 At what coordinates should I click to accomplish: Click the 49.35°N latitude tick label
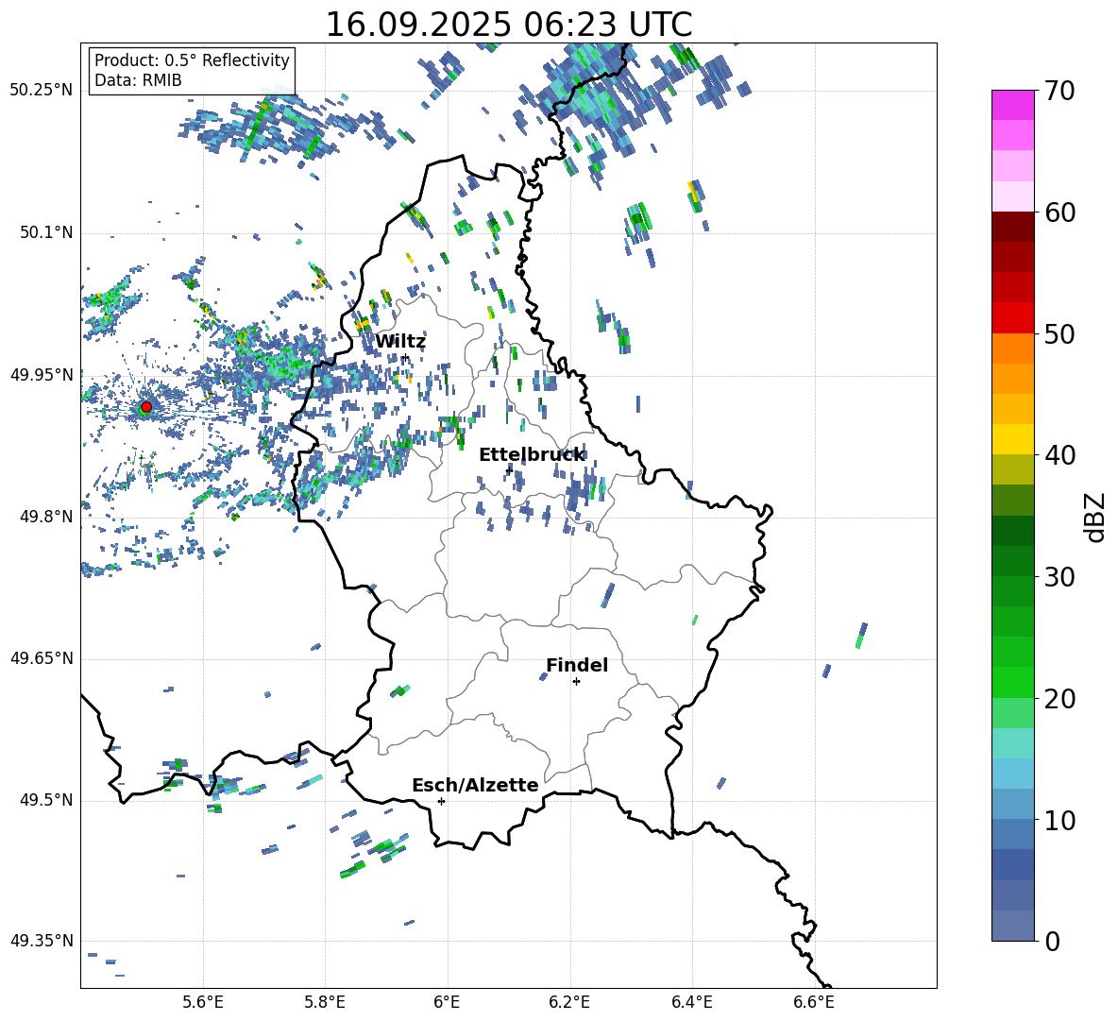click(42, 941)
